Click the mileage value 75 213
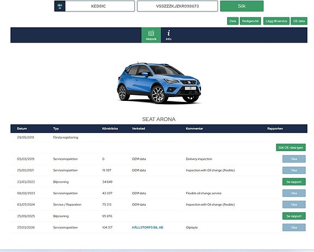 point(106,205)
